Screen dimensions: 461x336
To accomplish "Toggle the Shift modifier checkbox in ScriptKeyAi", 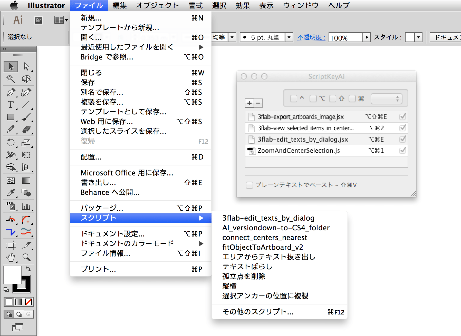I will click(x=333, y=98).
